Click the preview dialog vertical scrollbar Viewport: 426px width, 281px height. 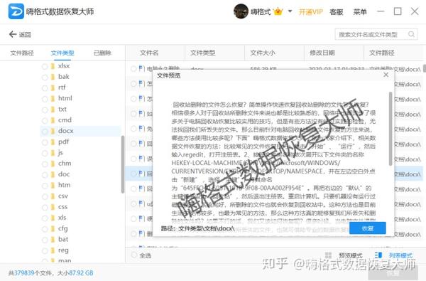point(390,129)
